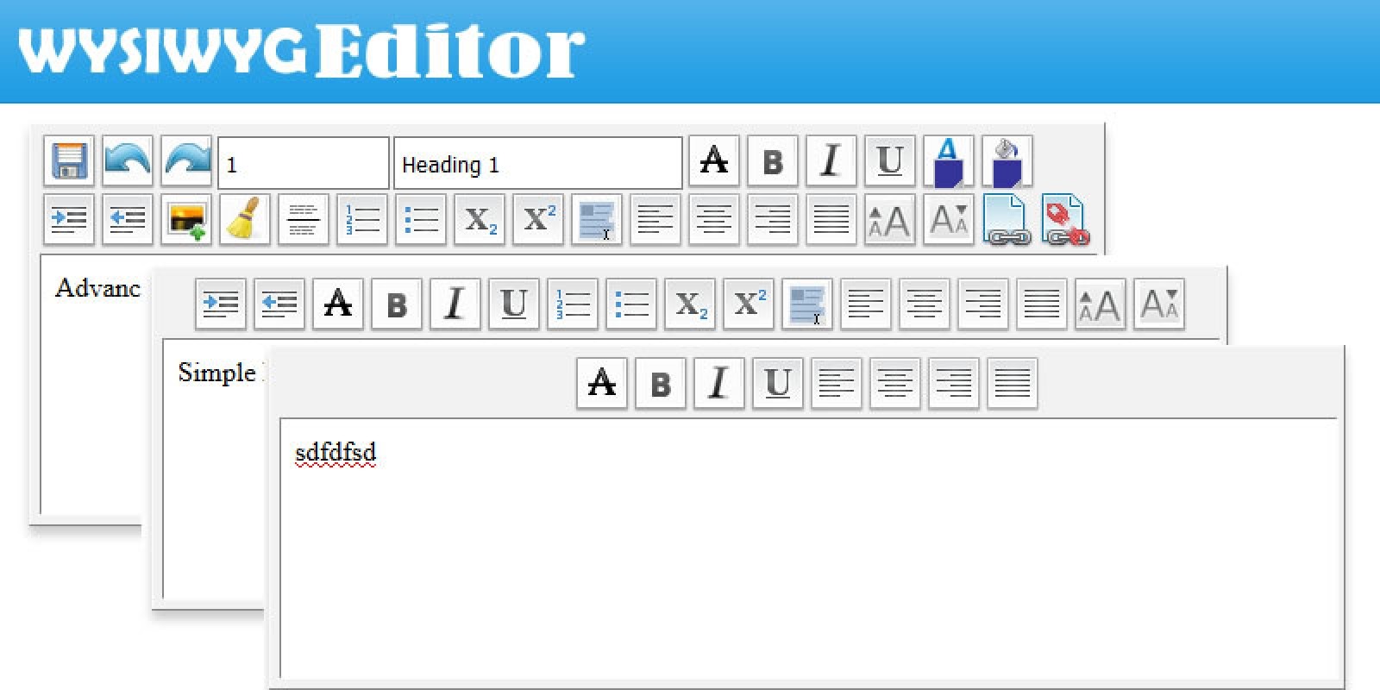Redo with the right curved arrow
Image resolution: width=1380 pixels, height=690 pixels.
186,161
